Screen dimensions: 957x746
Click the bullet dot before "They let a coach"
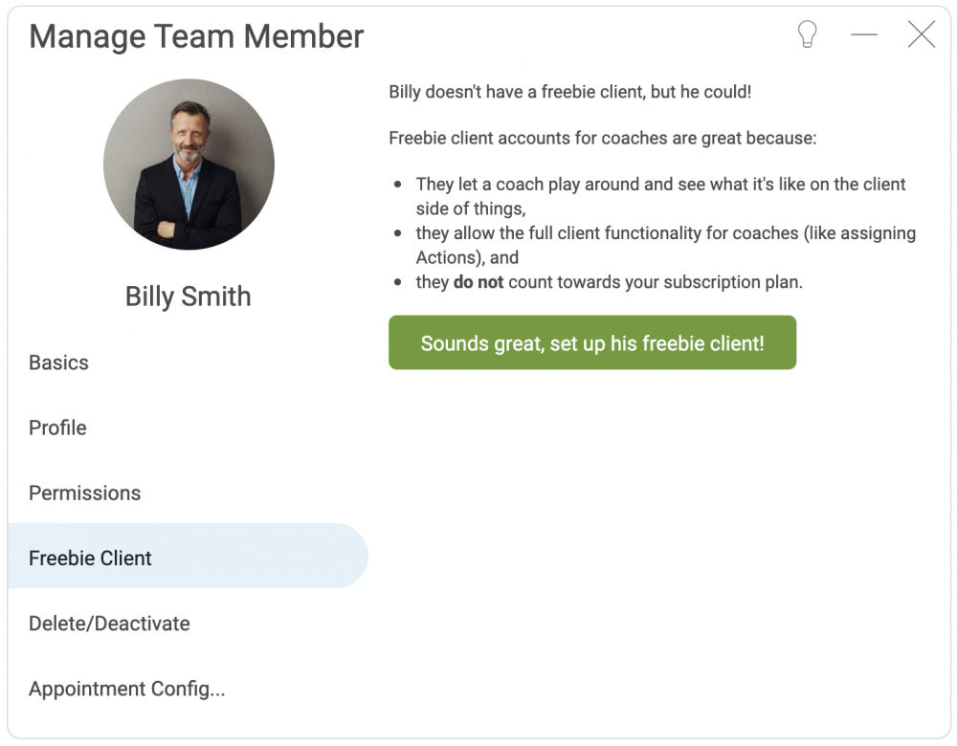[398, 185]
